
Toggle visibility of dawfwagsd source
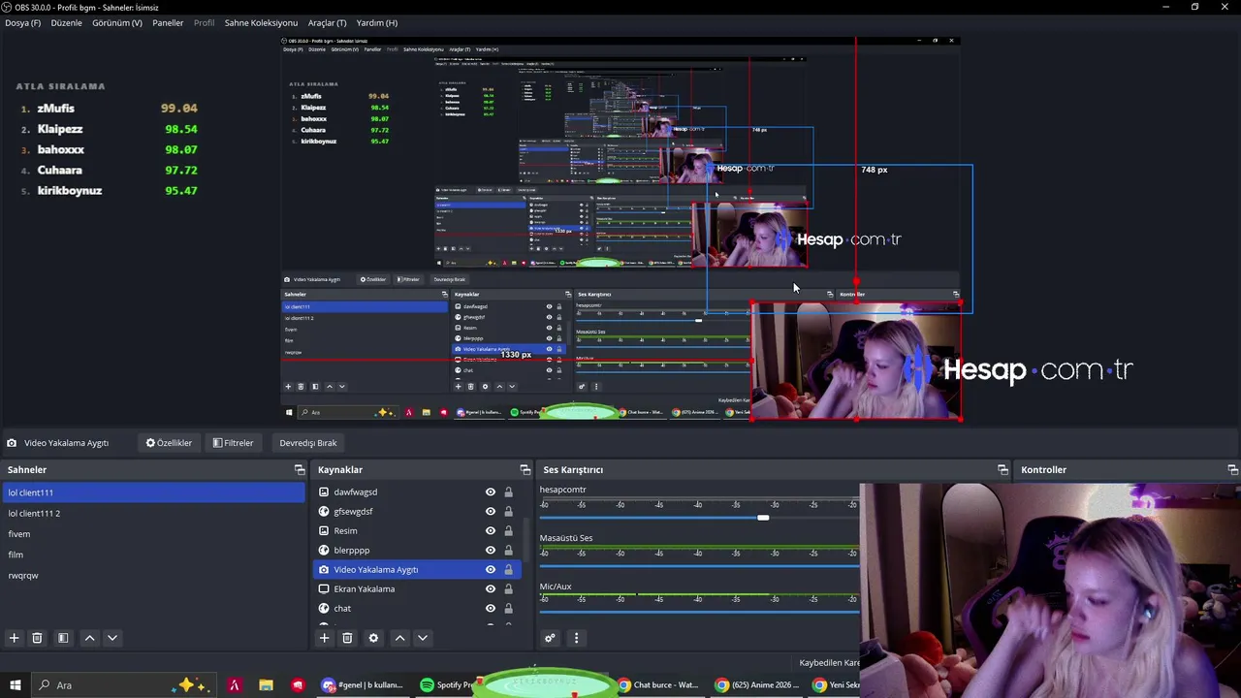click(x=491, y=492)
